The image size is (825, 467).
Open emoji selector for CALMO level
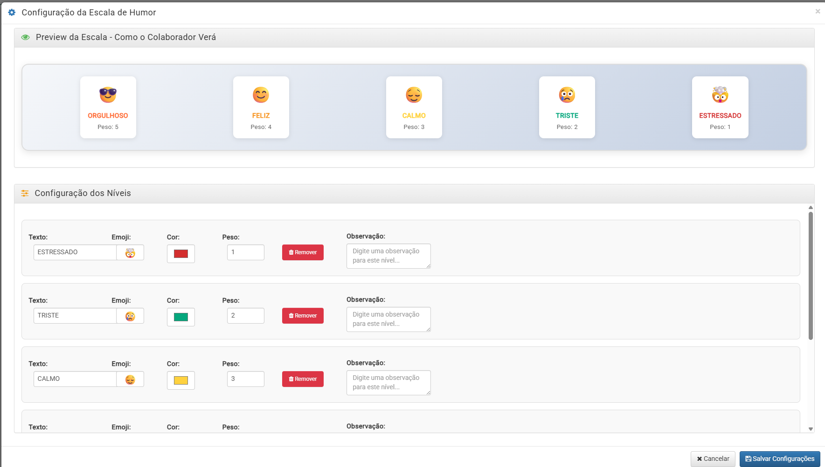pos(130,379)
